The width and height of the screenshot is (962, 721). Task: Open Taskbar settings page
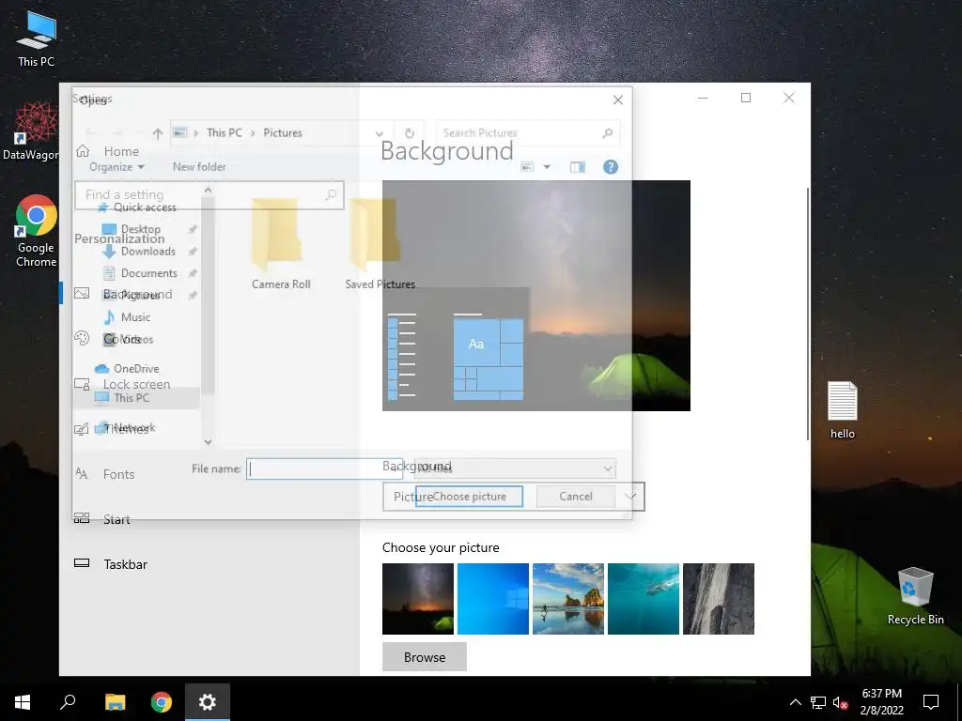pyautogui.click(x=111, y=564)
